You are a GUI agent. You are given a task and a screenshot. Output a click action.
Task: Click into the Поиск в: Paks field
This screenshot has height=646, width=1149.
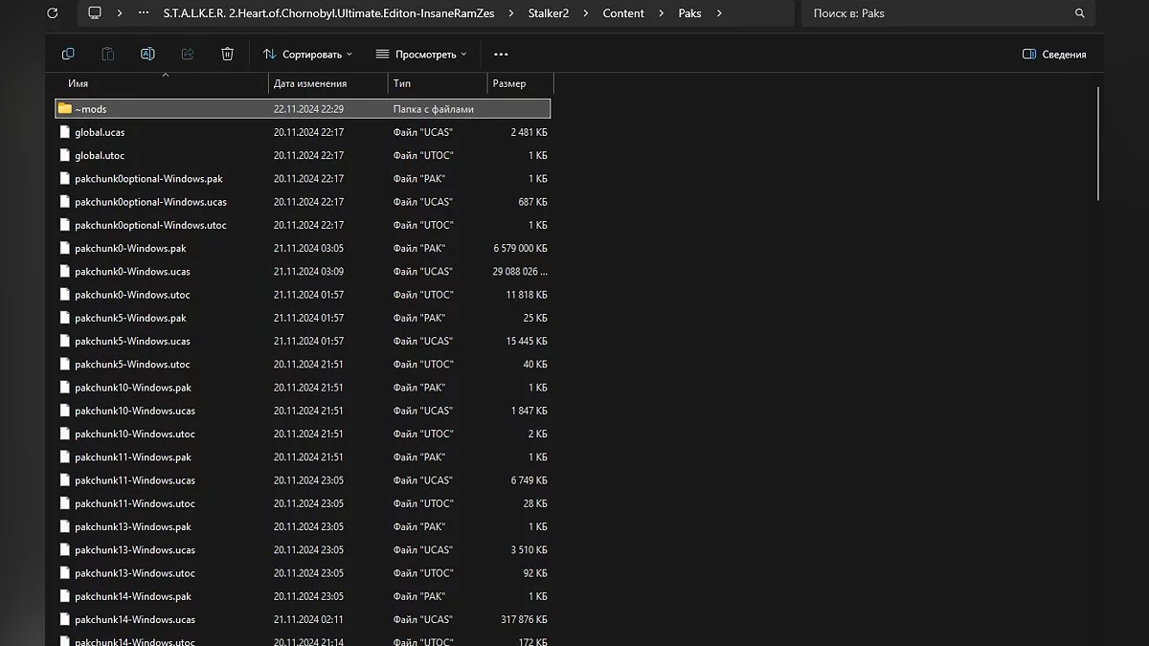pos(938,13)
